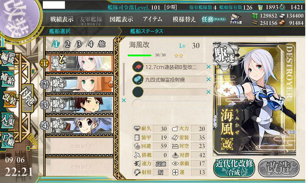Viewport: 306px width, 183px height.
Task: Open the 入渠 (repair dock) side icon
Action: click(x=7, y=120)
